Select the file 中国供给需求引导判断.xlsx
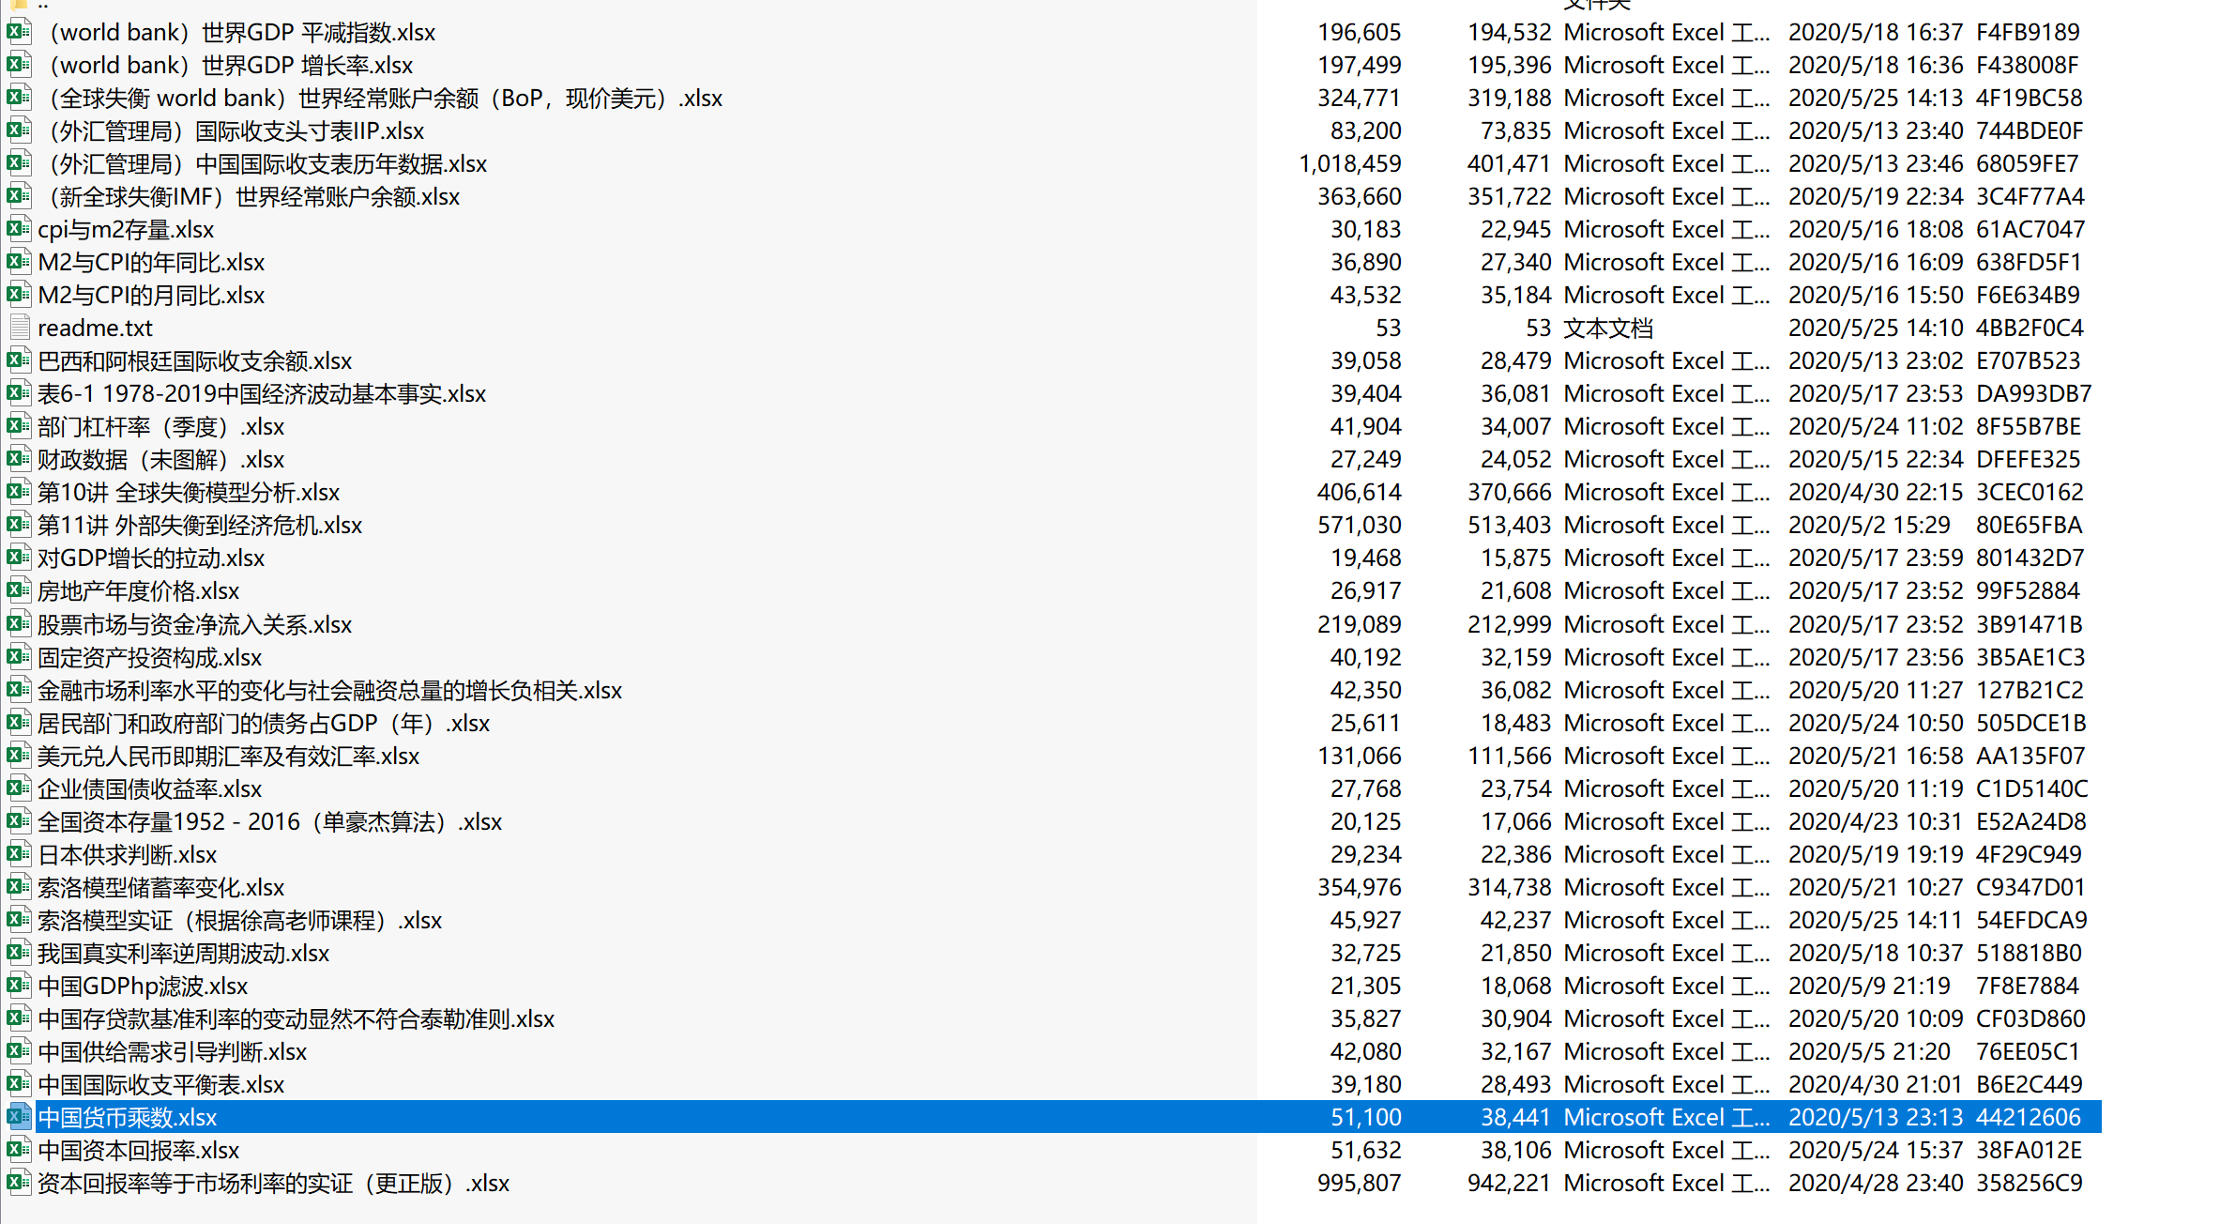This screenshot has width=2220, height=1224. (173, 1052)
